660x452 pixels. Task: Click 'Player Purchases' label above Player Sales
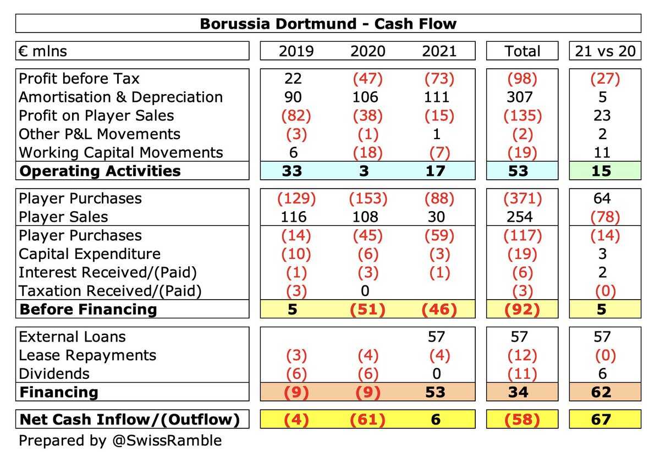coord(80,199)
